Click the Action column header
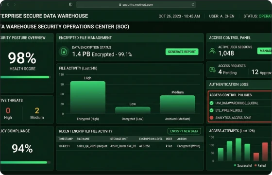Screen dimensions: 272x175 click(182, 139)
